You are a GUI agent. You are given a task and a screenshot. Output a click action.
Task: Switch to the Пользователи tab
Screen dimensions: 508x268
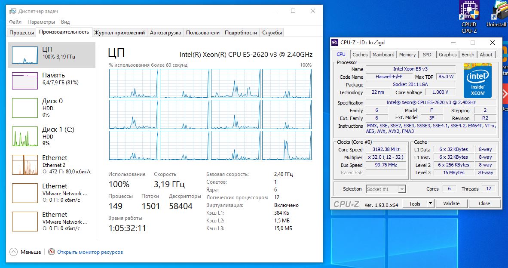point(203,32)
